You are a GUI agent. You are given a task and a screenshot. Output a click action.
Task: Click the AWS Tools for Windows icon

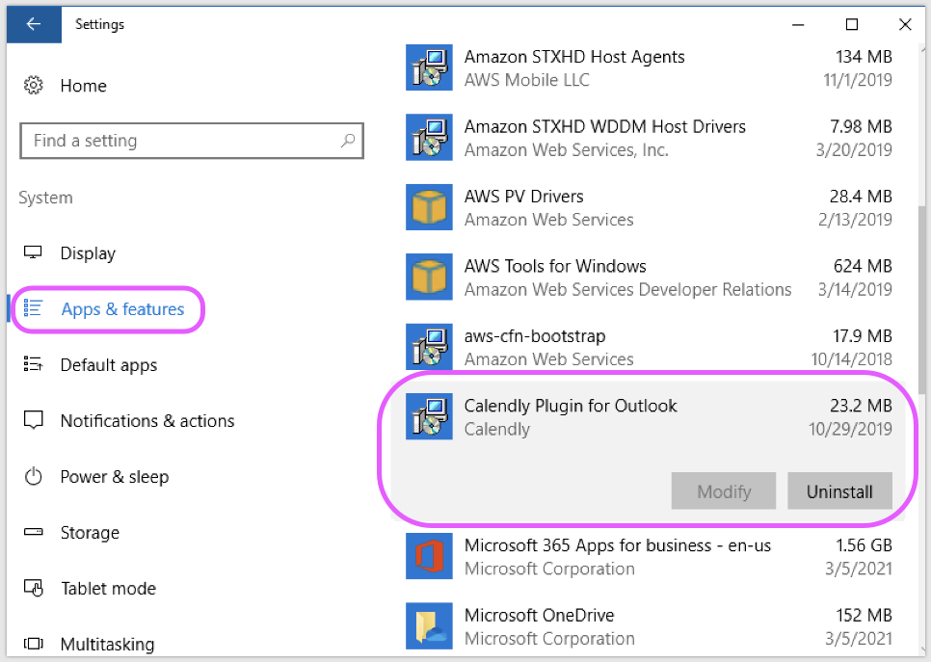(429, 278)
